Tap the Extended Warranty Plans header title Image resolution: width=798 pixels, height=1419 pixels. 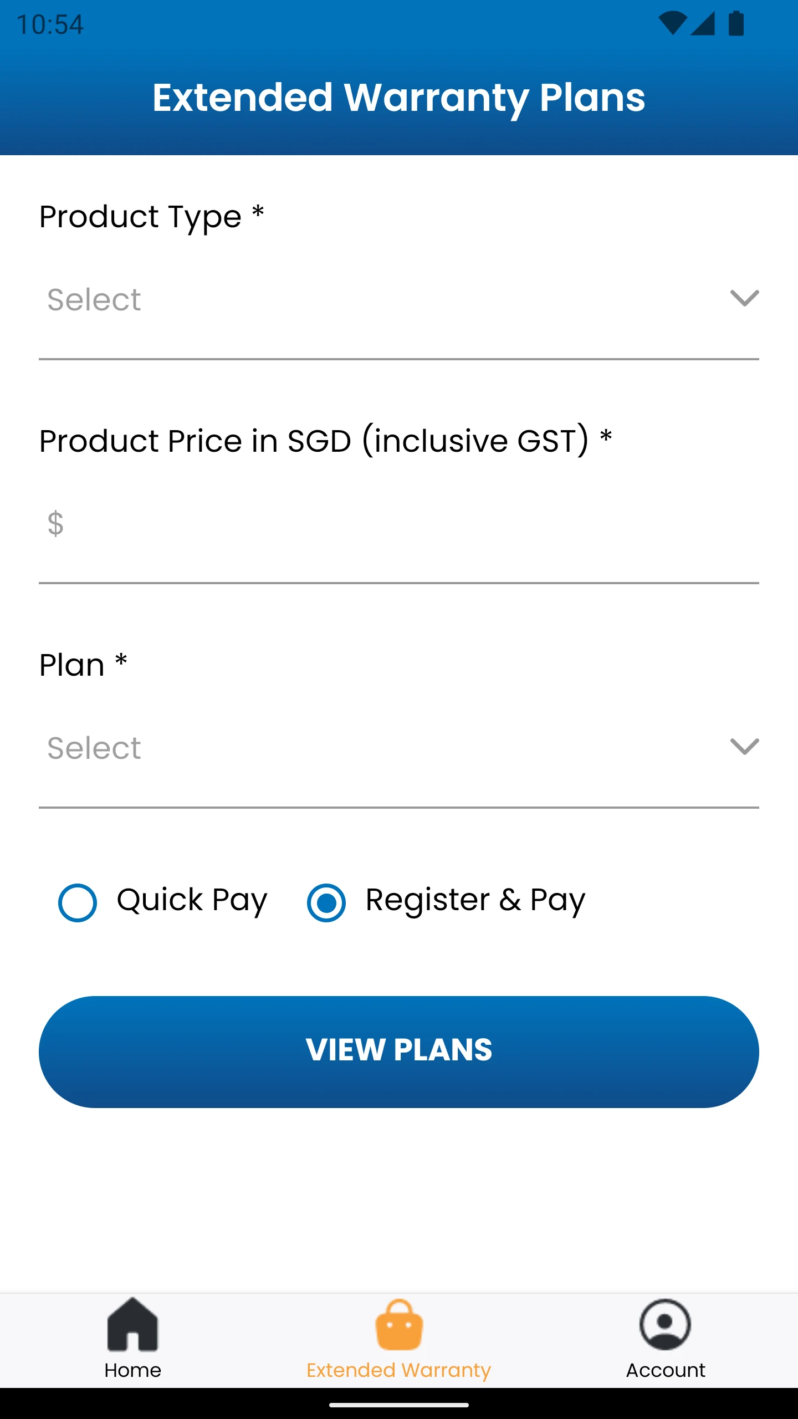(x=399, y=98)
